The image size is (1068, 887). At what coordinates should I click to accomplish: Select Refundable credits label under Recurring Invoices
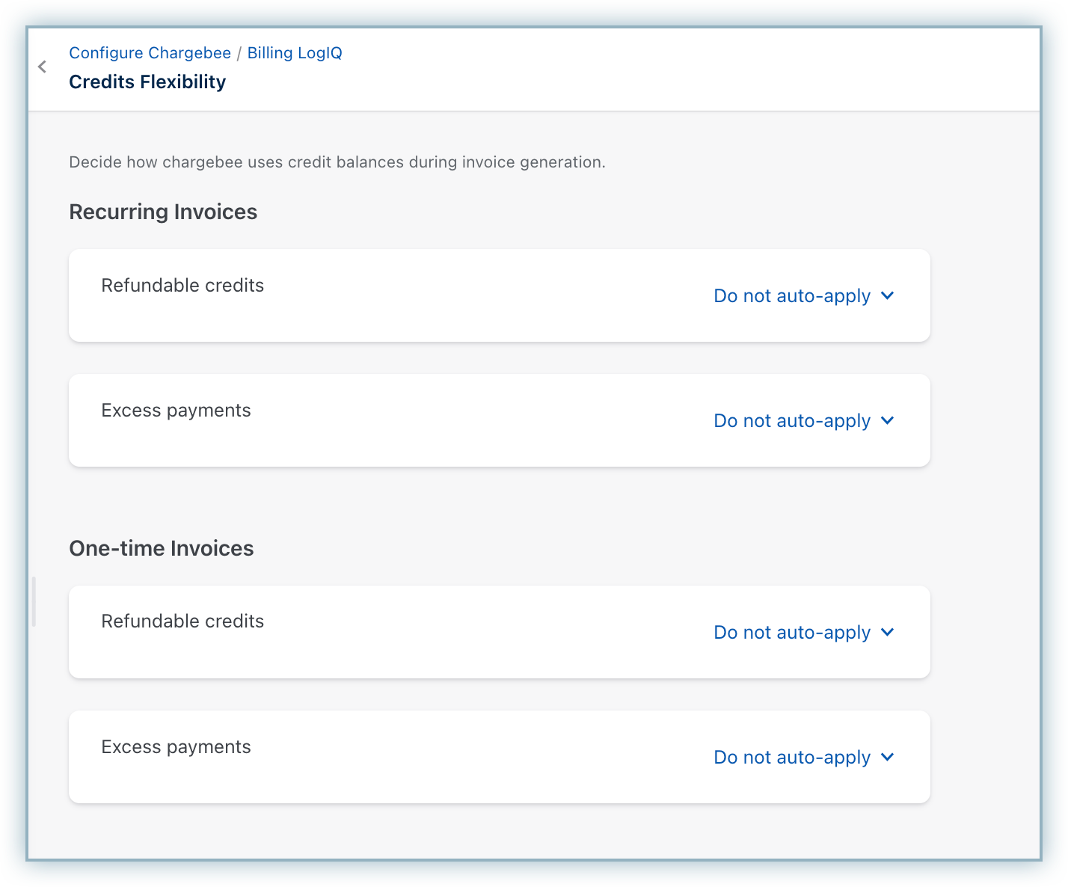coord(182,286)
